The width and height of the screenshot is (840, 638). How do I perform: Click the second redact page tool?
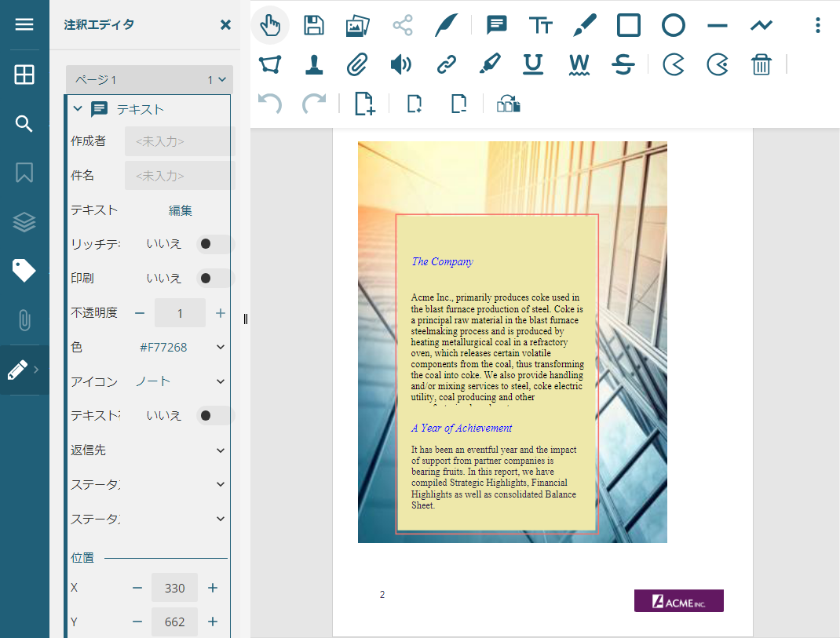pyautogui.click(x=718, y=65)
